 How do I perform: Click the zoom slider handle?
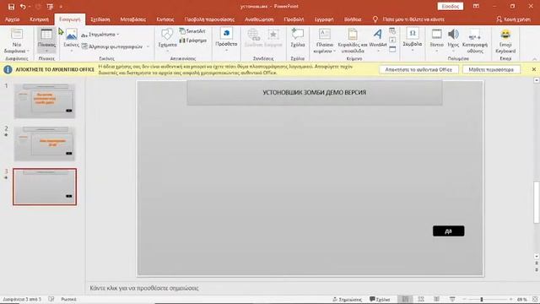[482, 299]
